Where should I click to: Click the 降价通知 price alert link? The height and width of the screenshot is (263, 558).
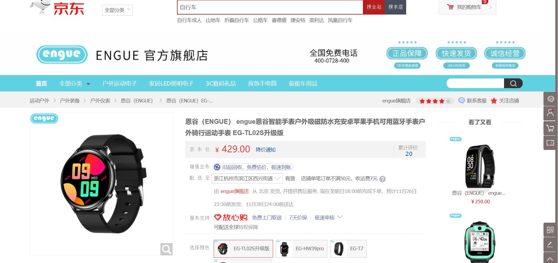coord(266,150)
